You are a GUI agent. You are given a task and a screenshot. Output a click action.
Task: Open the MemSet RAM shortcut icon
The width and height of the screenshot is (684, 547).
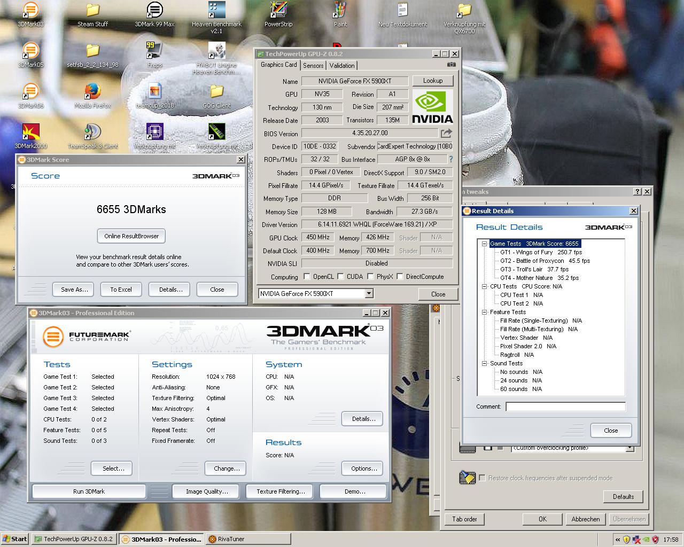[216, 131]
